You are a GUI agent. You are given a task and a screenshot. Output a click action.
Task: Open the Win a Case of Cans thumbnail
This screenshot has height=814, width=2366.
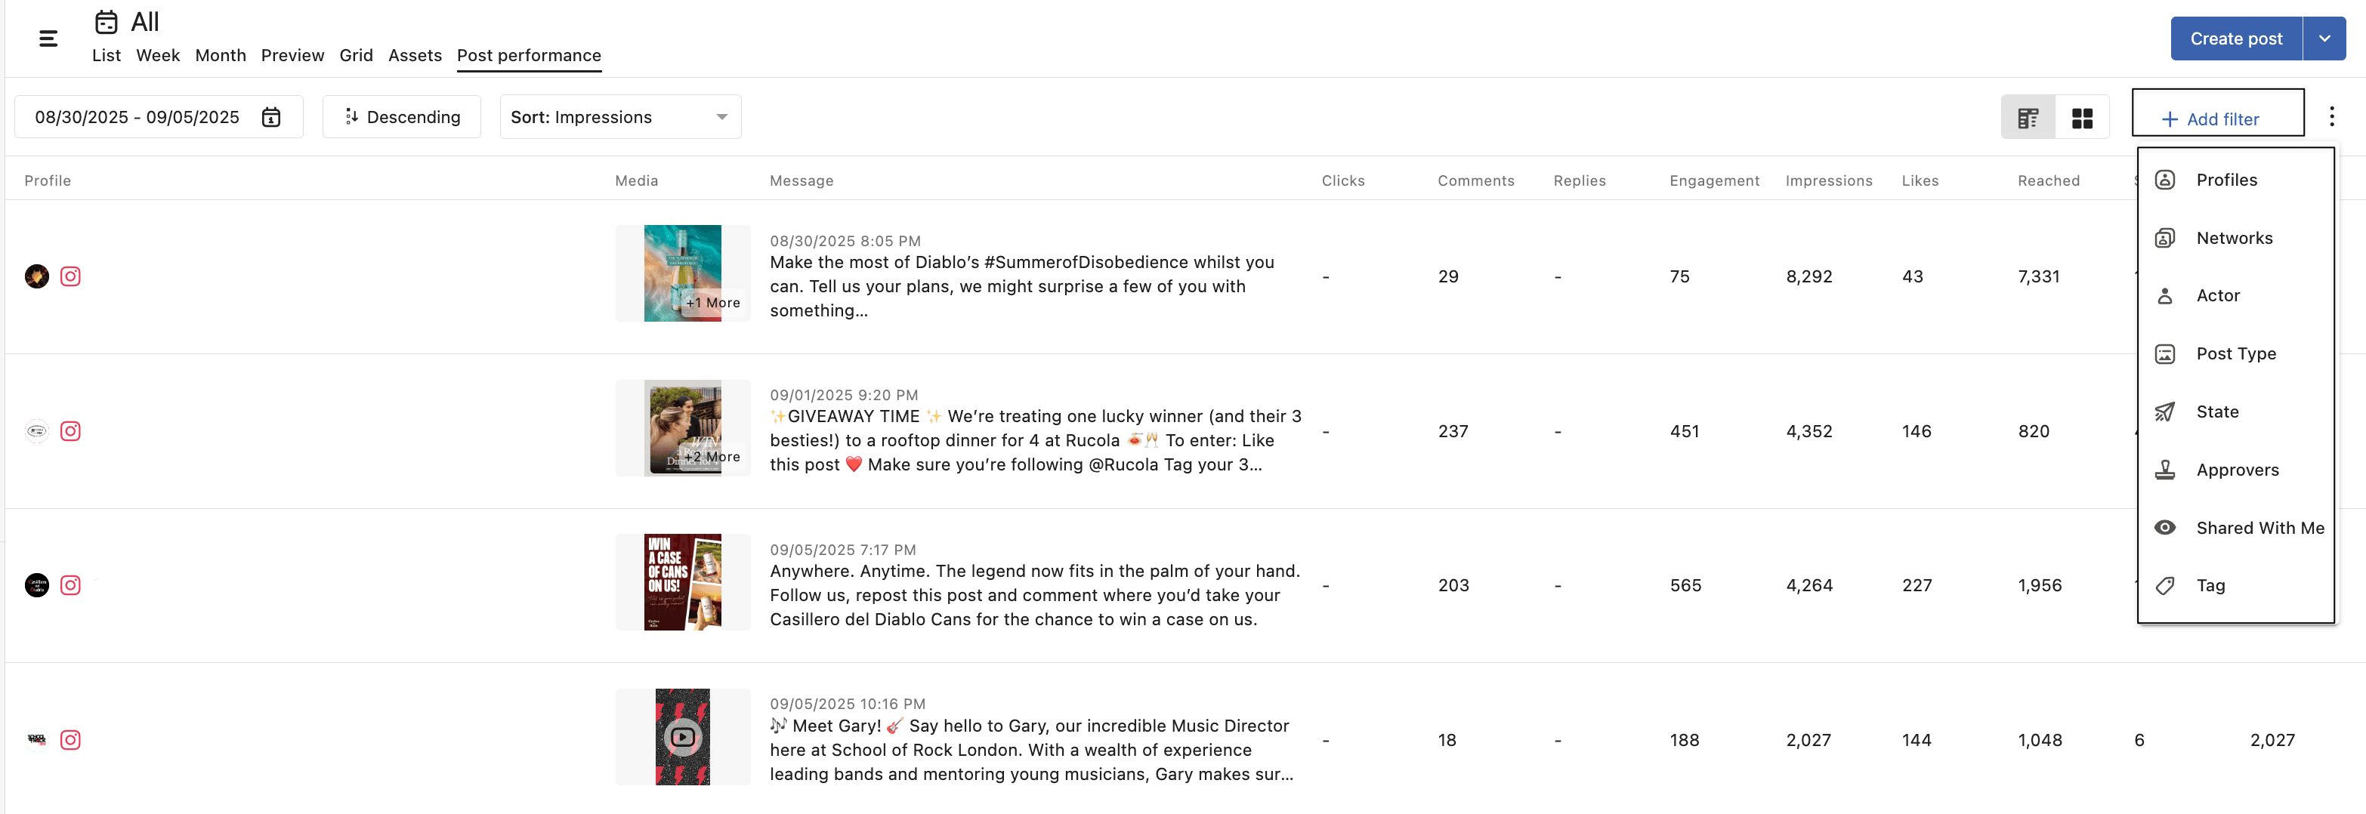pyautogui.click(x=682, y=582)
